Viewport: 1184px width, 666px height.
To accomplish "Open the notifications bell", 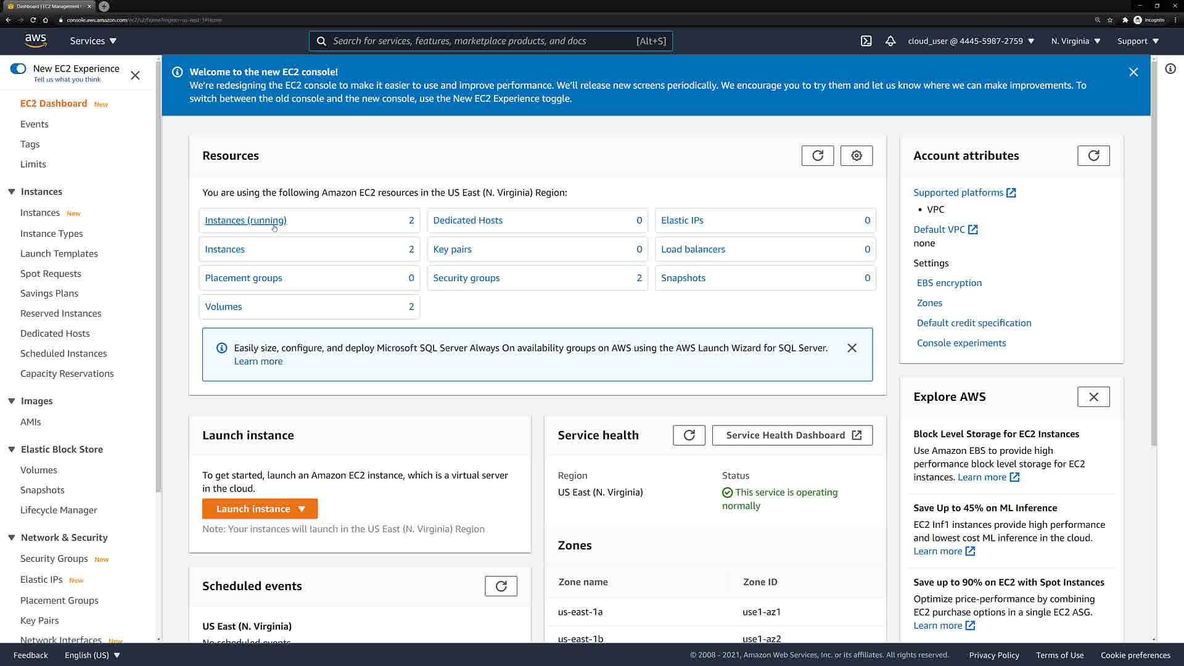I will (890, 41).
